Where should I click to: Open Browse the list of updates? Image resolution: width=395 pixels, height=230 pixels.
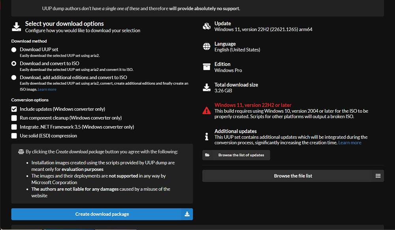[x=236, y=155]
